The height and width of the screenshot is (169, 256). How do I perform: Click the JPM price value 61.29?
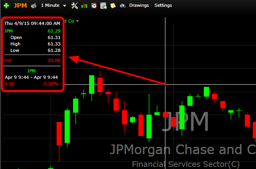click(x=54, y=31)
